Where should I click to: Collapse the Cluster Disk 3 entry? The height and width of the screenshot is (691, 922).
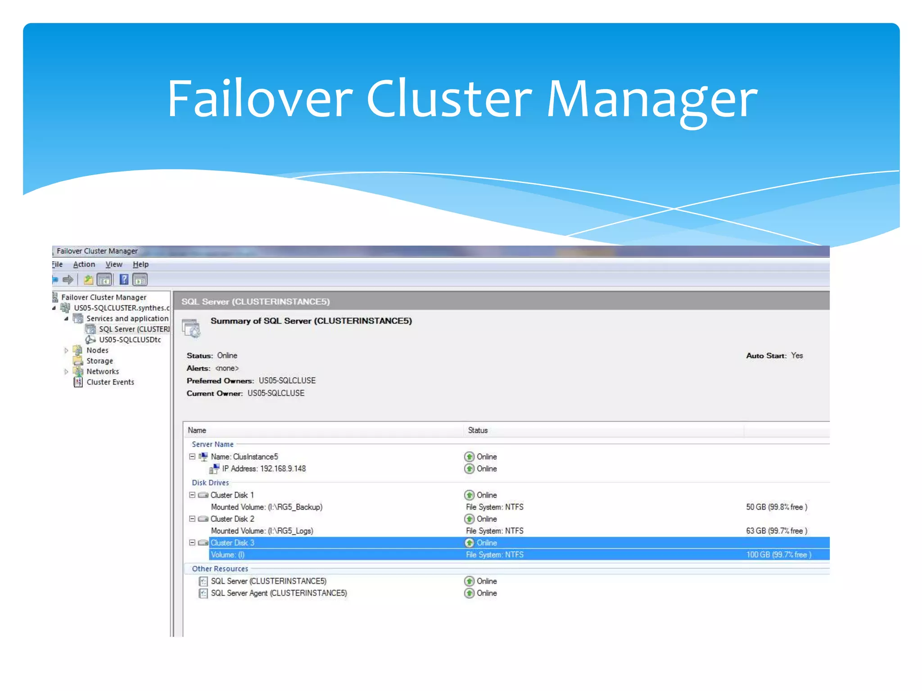click(192, 543)
